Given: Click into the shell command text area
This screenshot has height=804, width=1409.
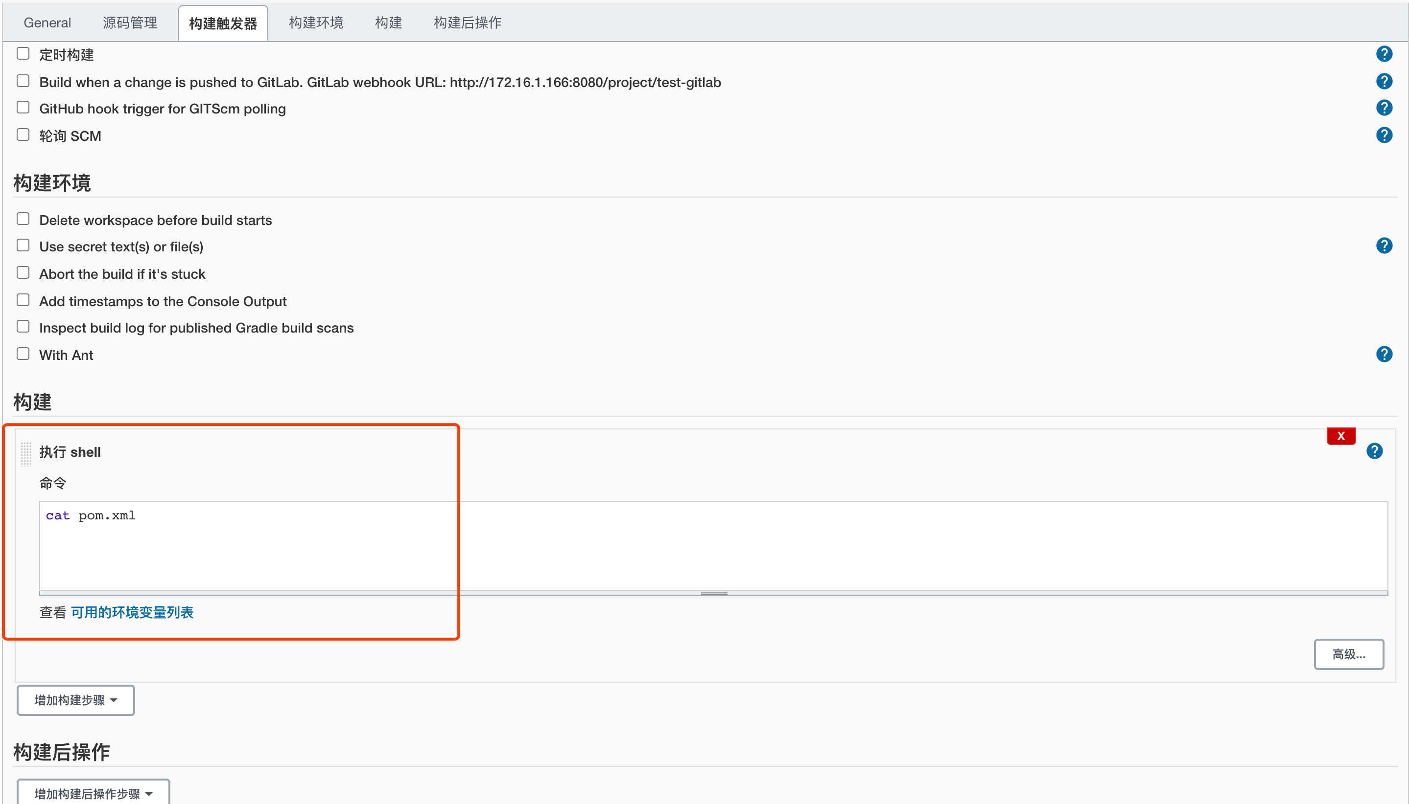Looking at the screenshot, I should (x=713, y=547).
